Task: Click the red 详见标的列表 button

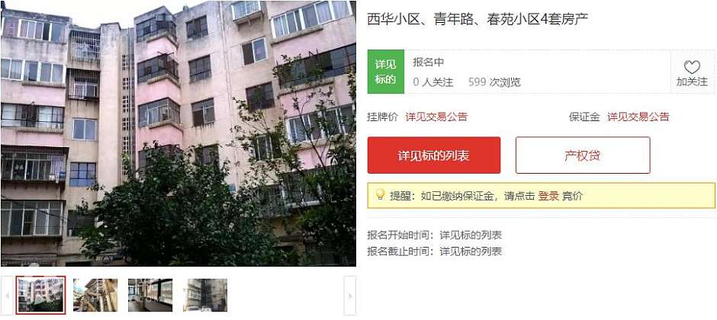Action: (434, 155)
